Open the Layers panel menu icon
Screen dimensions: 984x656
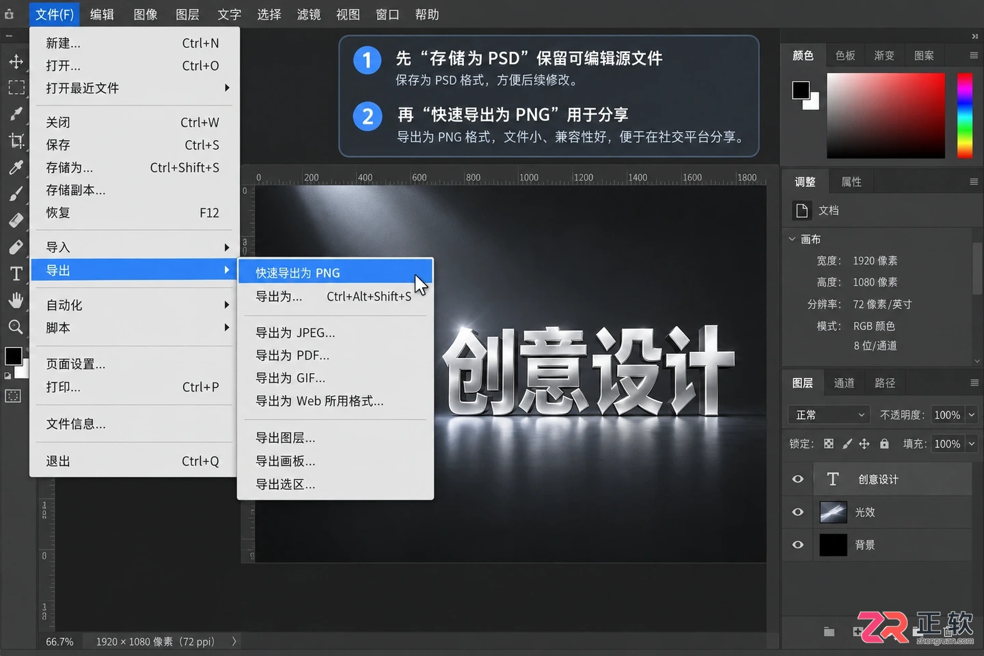pos(974,383)
